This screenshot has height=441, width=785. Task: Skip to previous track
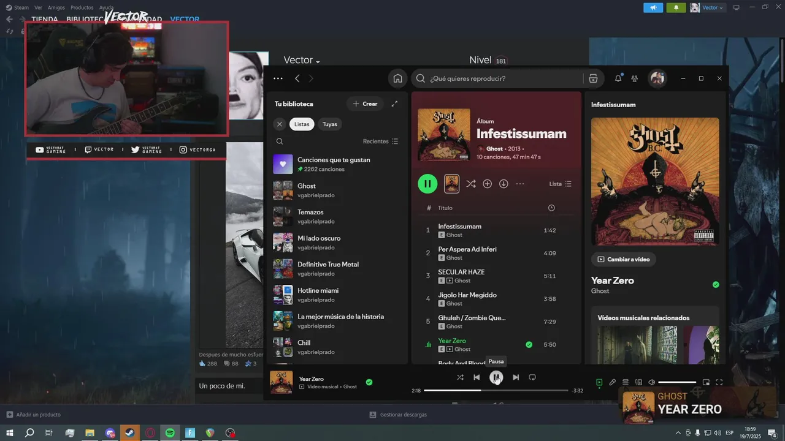[x=477, y=377]
